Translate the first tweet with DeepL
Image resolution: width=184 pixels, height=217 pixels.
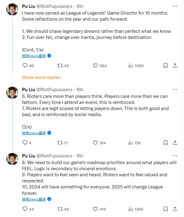tap(34, 56)
